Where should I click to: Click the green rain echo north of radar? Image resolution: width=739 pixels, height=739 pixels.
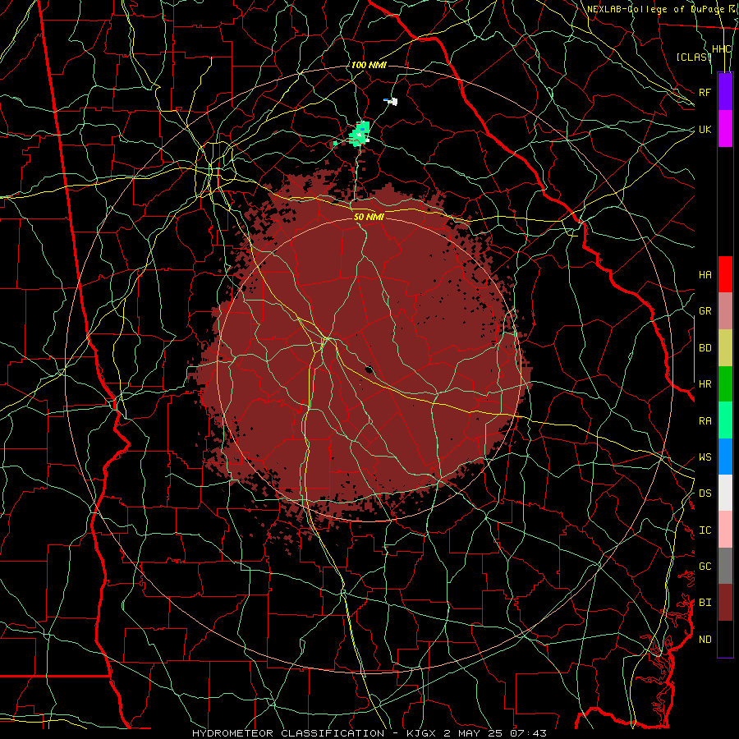click(360, 134)
